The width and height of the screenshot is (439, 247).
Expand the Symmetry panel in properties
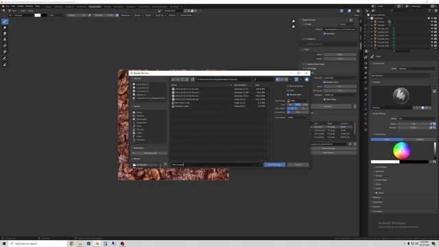click(377, 202)
